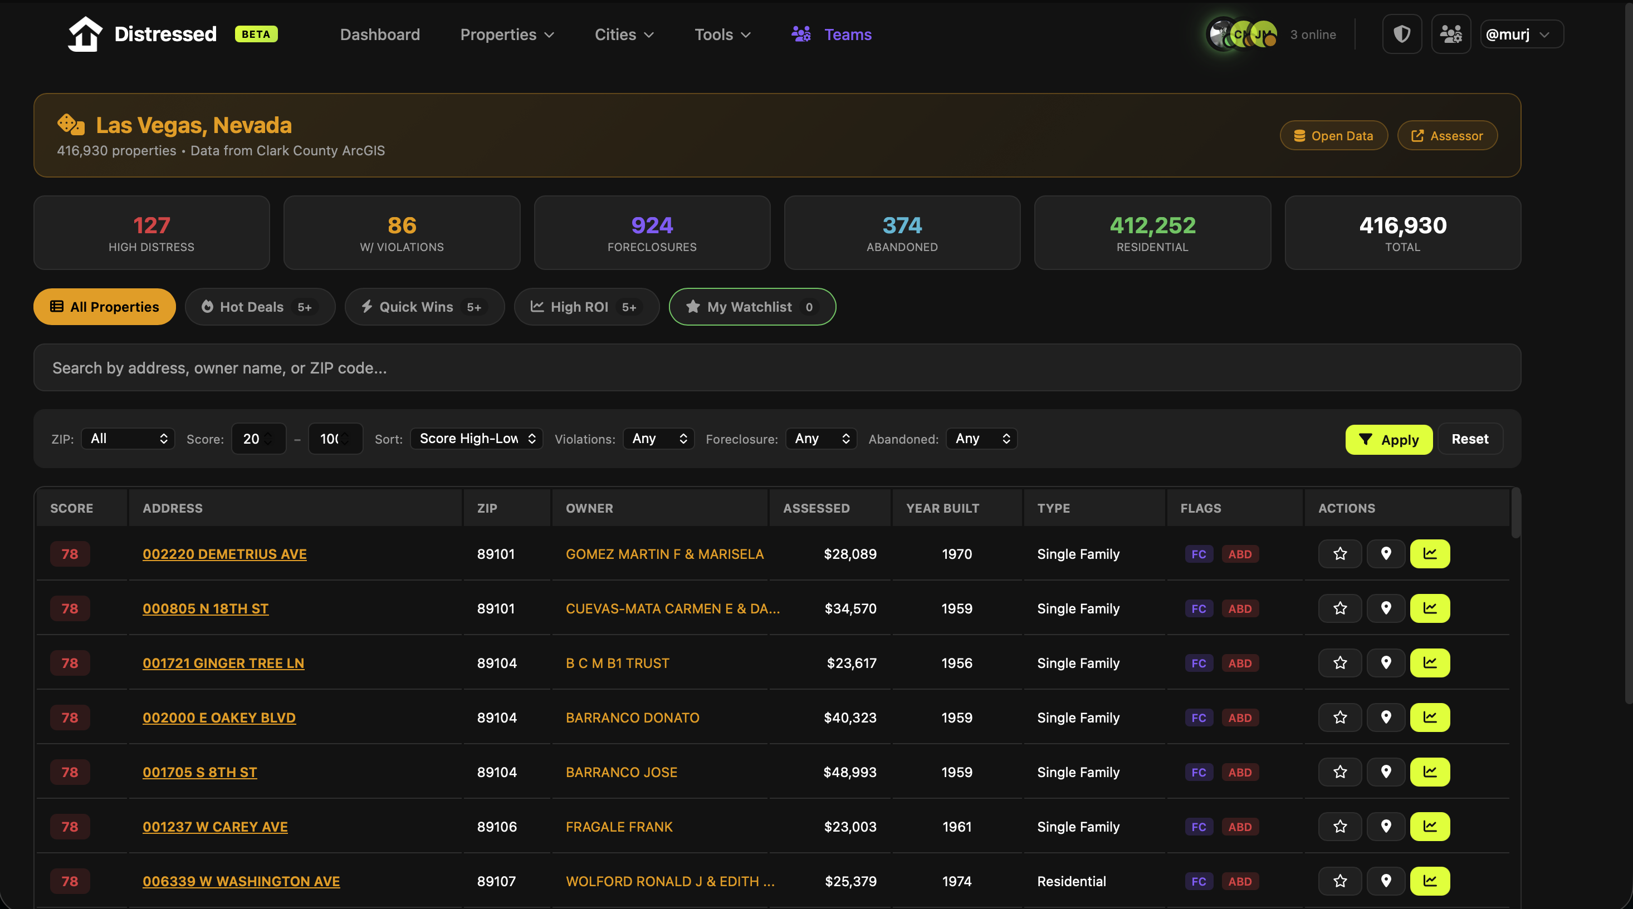Open the team members group icon
This screenshot has height=909, width=1633.
point(1450,34)
